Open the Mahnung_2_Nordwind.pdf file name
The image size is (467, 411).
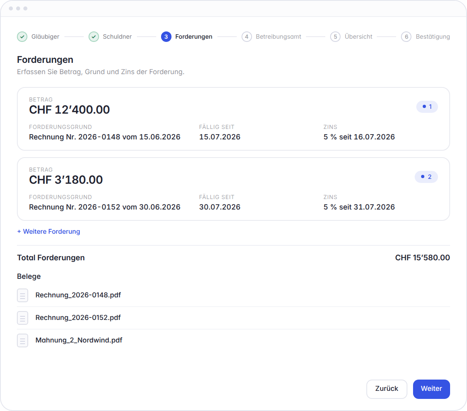[x=79, y=340]
